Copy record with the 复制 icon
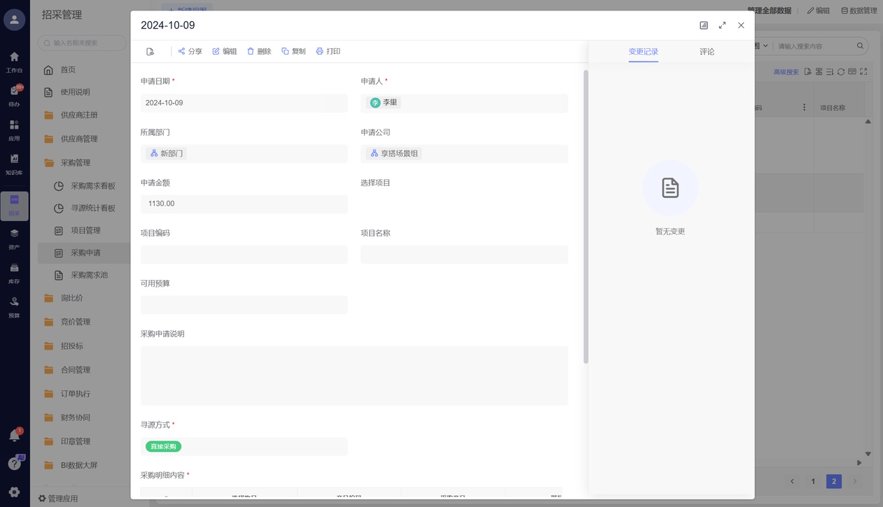 coord(285,51)
